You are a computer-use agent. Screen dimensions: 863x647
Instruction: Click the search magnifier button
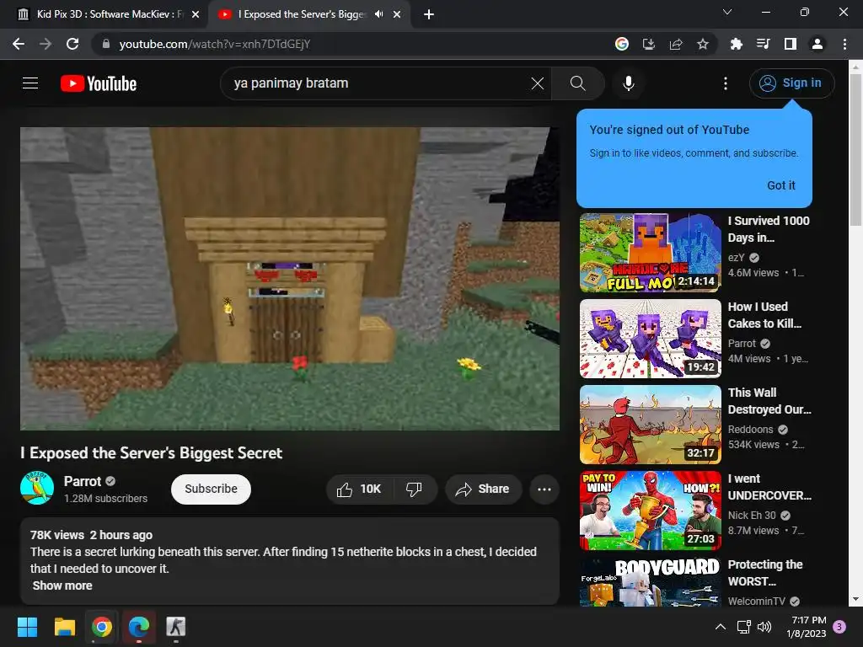point(577,83)
